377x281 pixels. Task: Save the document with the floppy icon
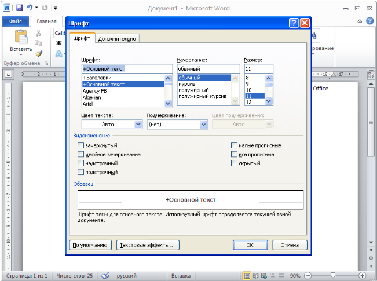click(19, 8)
